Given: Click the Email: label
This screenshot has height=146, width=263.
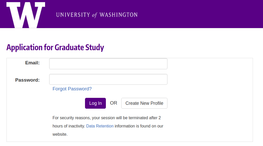Looking at the screenshot, I should coord(32,63).
